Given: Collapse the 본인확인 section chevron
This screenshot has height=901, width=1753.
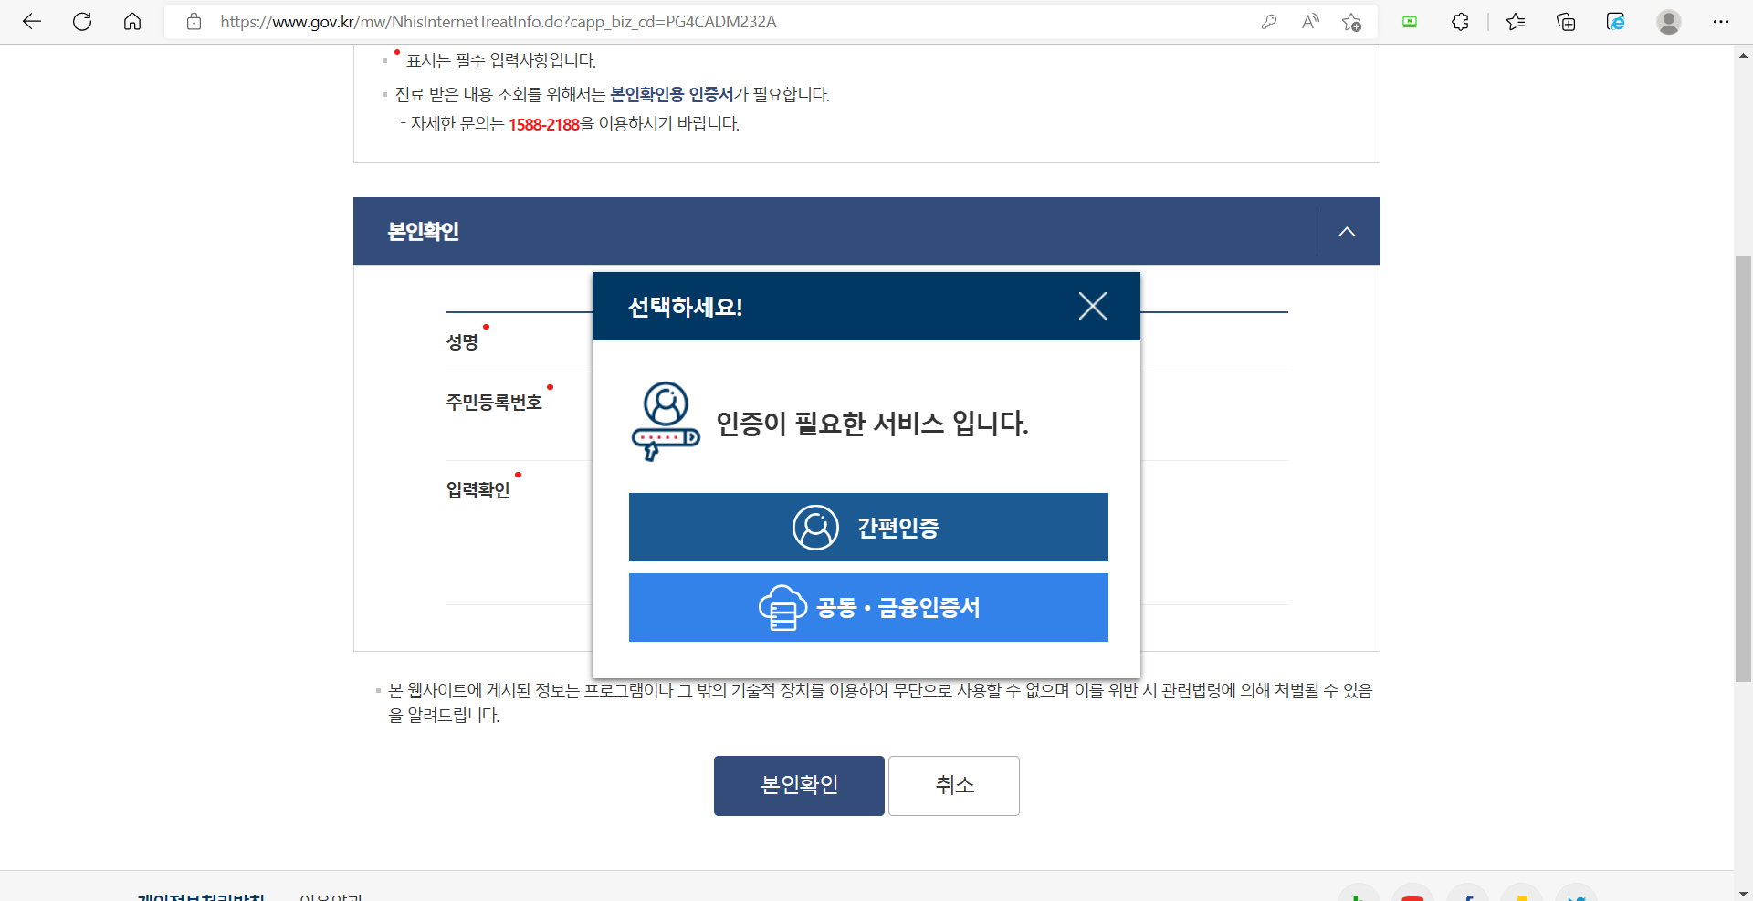Looking at the screenshot, I should 1347,231.
